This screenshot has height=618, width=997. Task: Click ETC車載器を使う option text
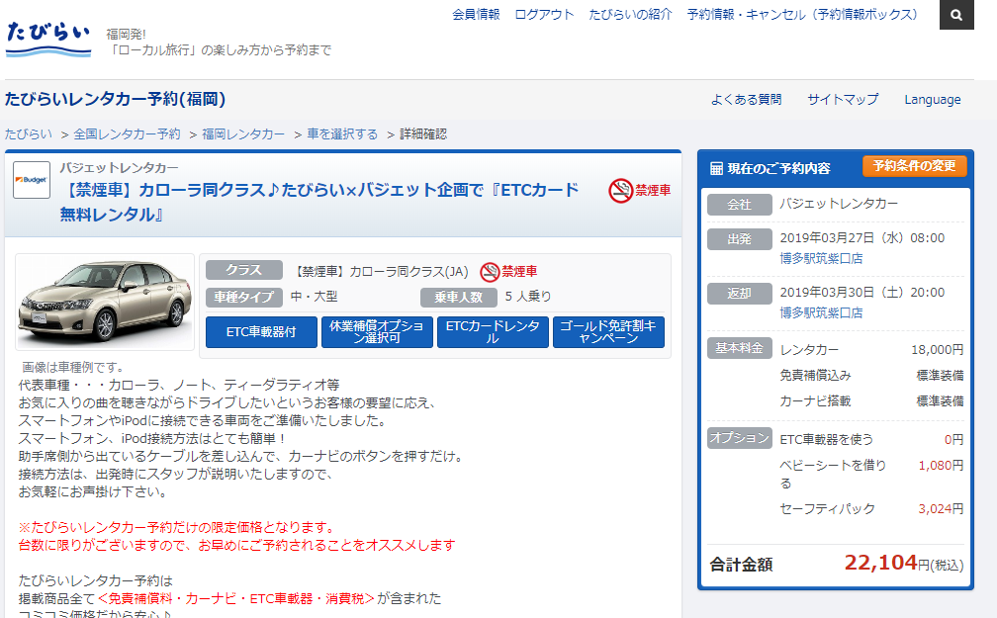pyautogui.click(x=827, y=439)
